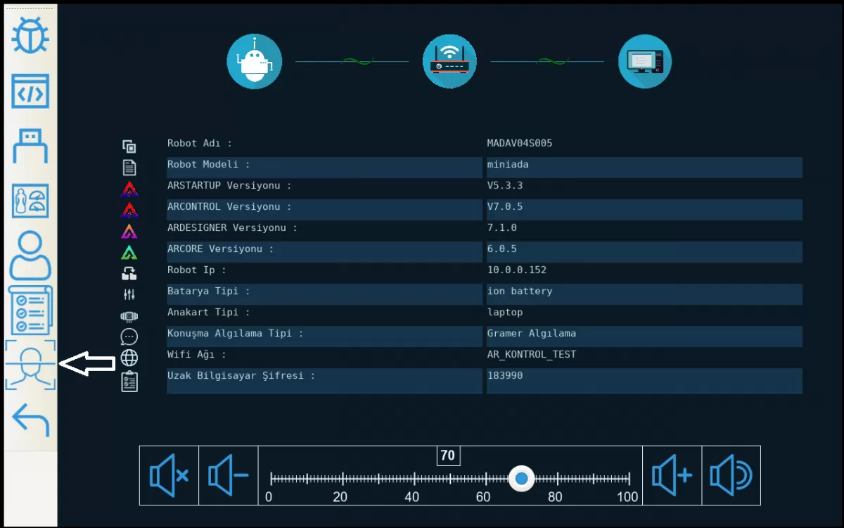The image size is (844, 528).
Task: Mute the volume with speaker-x button
Action: point(169,475)
